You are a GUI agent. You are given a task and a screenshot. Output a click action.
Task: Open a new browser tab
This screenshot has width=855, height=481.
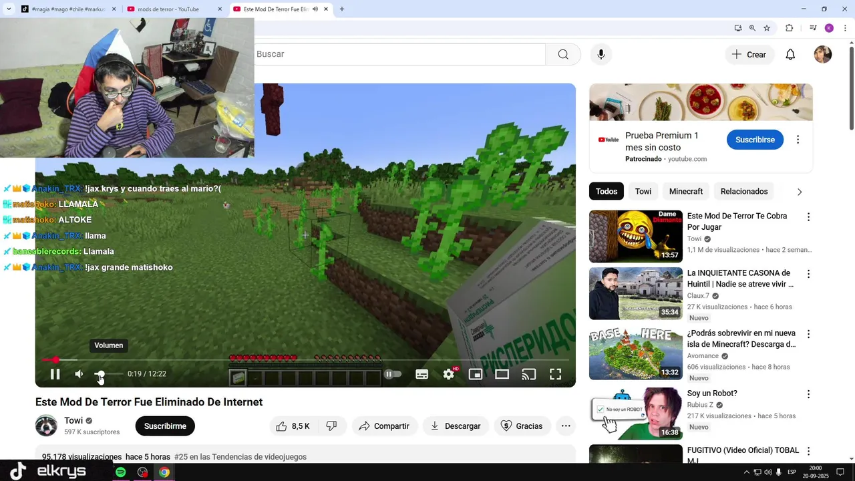pyautogui.click(x=342, y=9)
